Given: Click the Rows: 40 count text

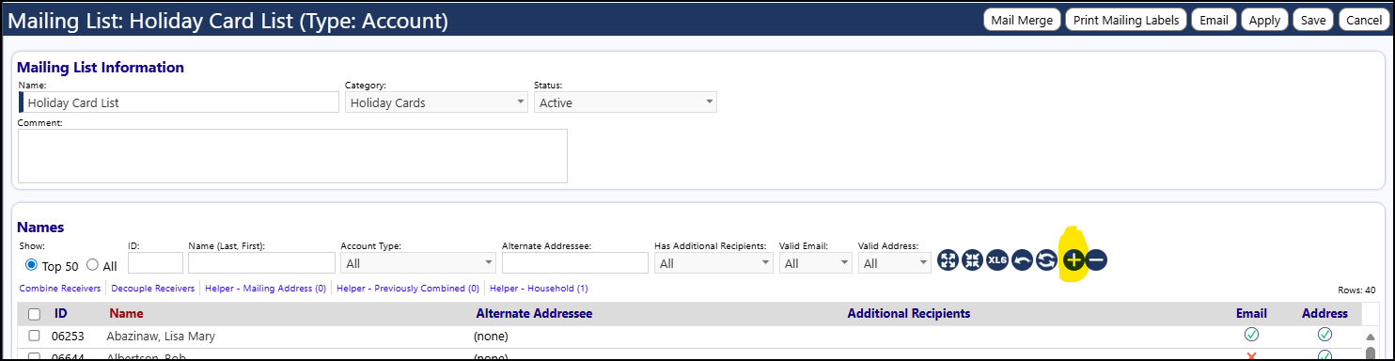Looking at the screenshot, I should coord(1356,290).
